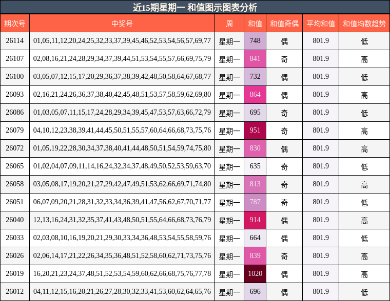Click winning numbers of issue 26019 starting 16,20,21
390x301 pixels.
(122, 274)
